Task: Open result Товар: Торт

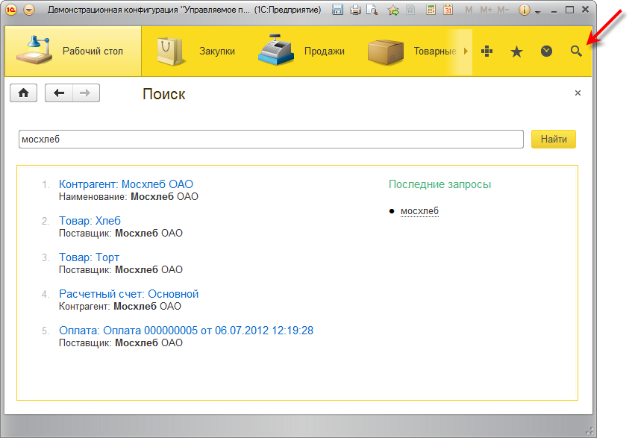Action: (89, 257)
